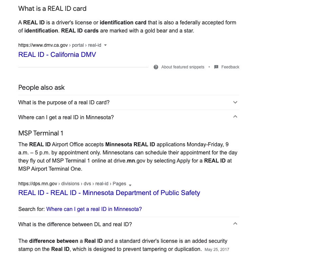Image resolution: width=322 pixels, height=255 pixels.
Task: Open dropdown arrow next to dps.mn.gov URL
Action: click(130, 185)
